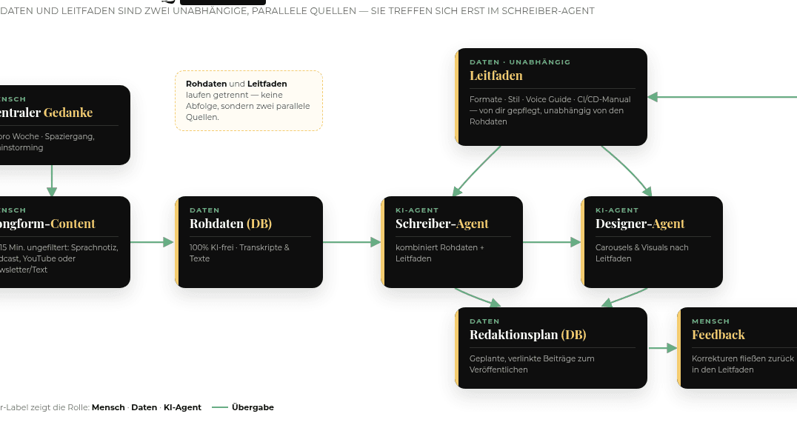Viewport: 797px width, 448px height.
Task: Click the Designer-Agent node card
Action: [652, 242]
